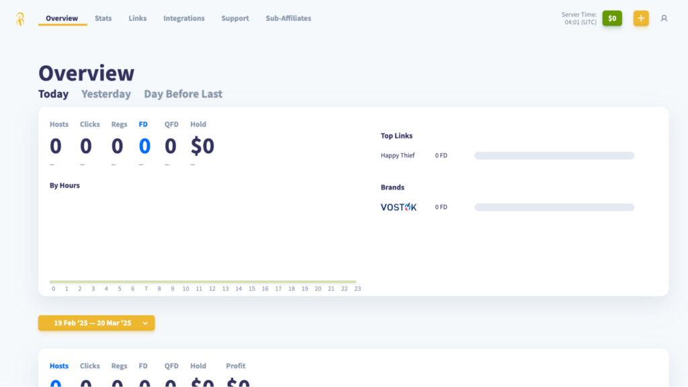Select the Profit metric in lower card
The image size is (688, 387).
[x=236, y=366]
